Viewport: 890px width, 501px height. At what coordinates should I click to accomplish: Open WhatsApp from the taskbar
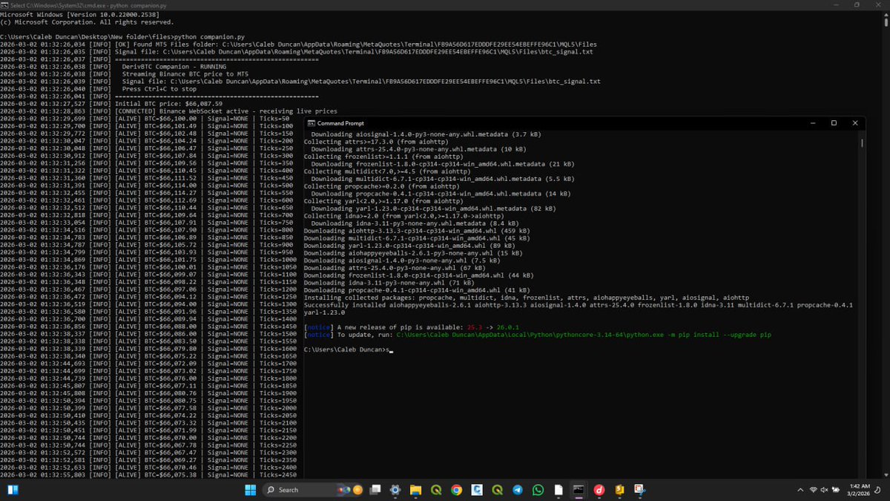tap(538, 490)
